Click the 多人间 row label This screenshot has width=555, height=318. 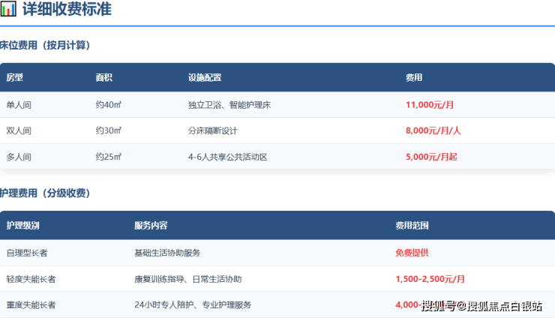tap(19, 157)
